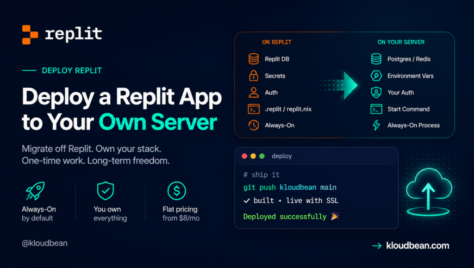Click the Migrate off Replit tagline
The height and width of the screenshot is (268, 474).
click(x=92, y=149)
